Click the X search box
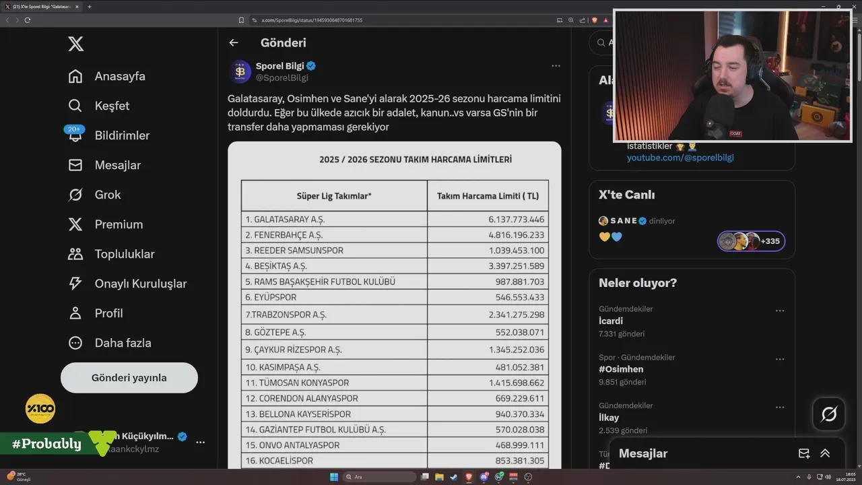Screen dimensions: 862x485 point(603,42)
